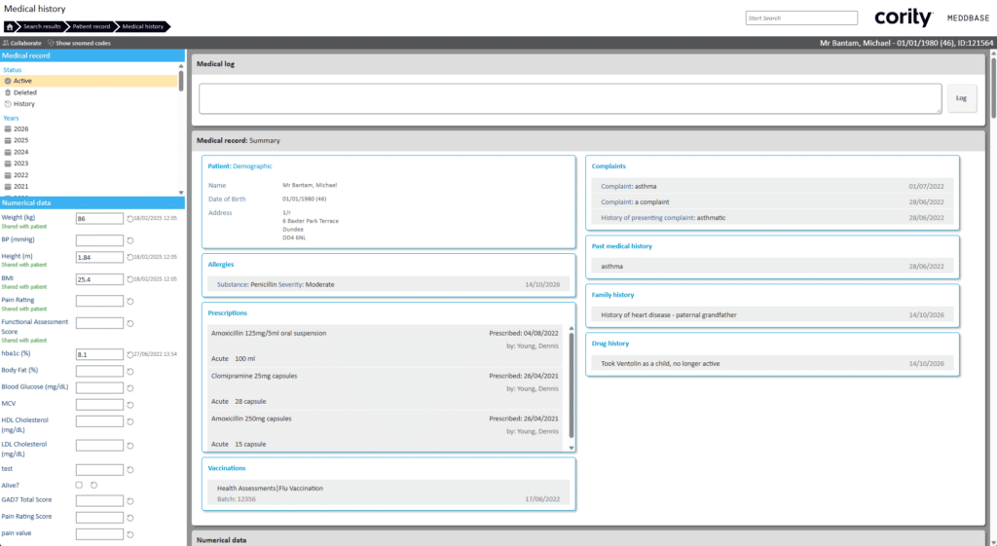Open history icon next to HDL Cholesterol

tap(129, 421)
